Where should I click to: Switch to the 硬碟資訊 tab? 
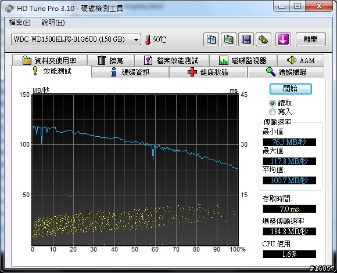coord(130,72)
